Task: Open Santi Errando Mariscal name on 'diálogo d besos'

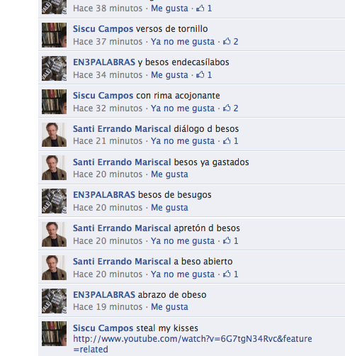Action: (122, 129)
